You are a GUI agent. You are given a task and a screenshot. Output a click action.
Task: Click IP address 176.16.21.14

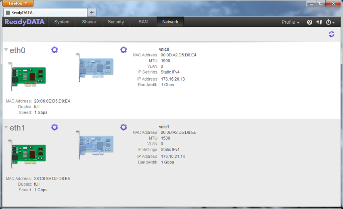pyautogui.click(x=173, y=157)
